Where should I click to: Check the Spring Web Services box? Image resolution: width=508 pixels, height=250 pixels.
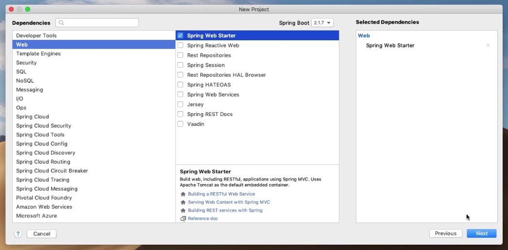click(x=180, y=95)
